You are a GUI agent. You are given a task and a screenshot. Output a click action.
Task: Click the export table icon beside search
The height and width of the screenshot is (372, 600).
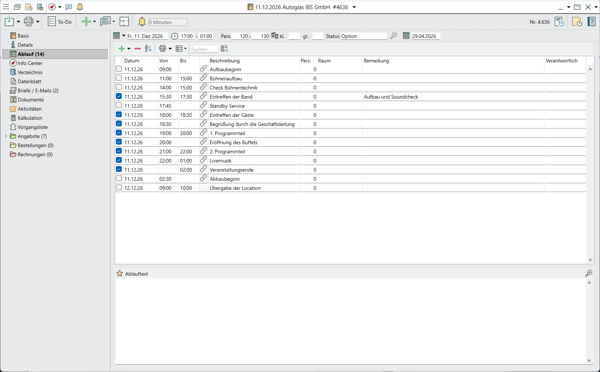coord(224,49)
